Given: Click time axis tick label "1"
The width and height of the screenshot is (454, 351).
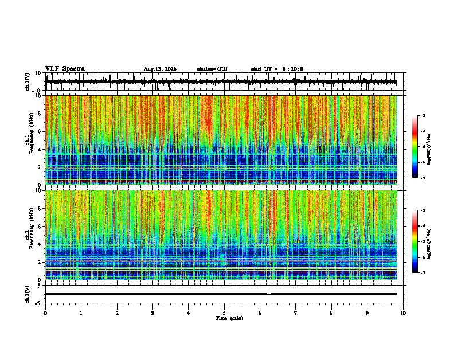Looking at the screenshot, I should click(81, 313).
